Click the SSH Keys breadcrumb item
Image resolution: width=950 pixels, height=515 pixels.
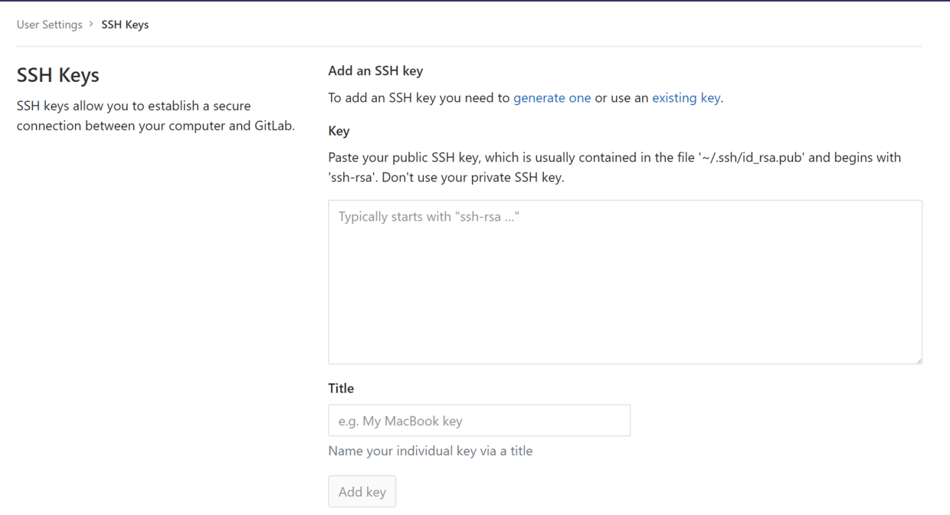coord(125,25)
